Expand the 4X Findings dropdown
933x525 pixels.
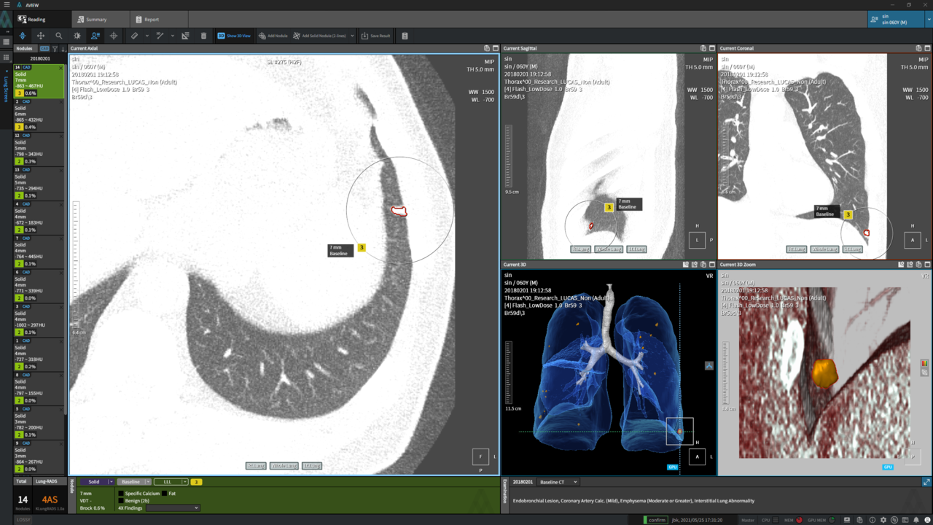[172, 508]
